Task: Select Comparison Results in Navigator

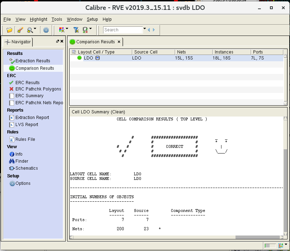Action: coord(34,68)
